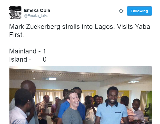160x124 pixels.
Task: Click the "Island - 0" line of tweet
Action: pyautogui.click(x=28, y=59)
